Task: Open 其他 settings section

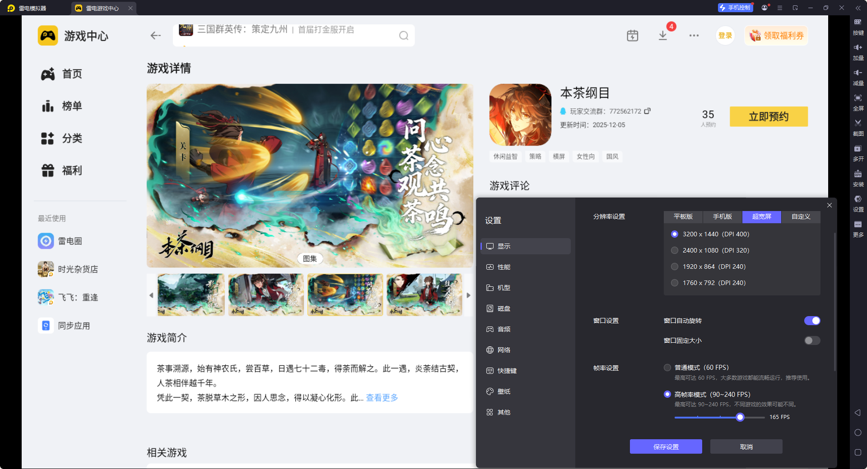Action: [526, 412]
